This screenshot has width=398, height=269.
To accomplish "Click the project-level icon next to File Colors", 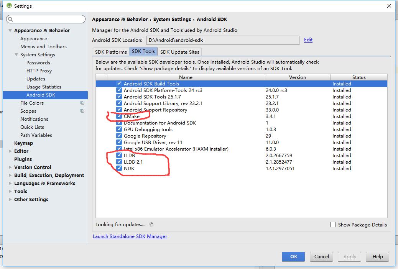I will [82, 103].
